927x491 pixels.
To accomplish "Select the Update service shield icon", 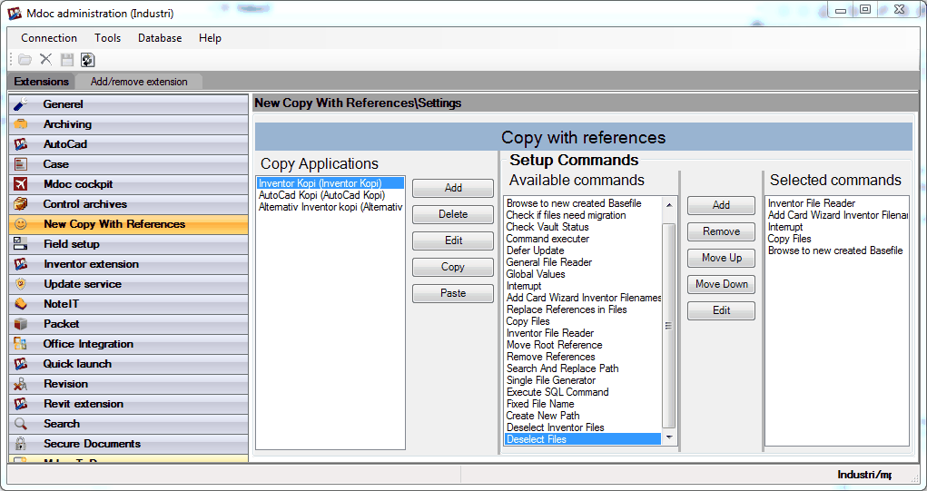I will click(x=21, y=284).
